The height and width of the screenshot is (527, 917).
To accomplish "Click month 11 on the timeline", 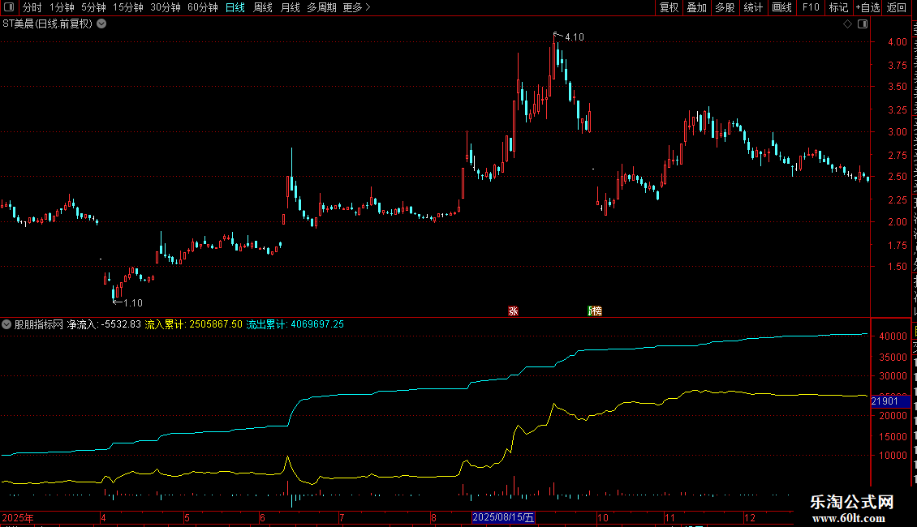I will [x=669, y=517].
